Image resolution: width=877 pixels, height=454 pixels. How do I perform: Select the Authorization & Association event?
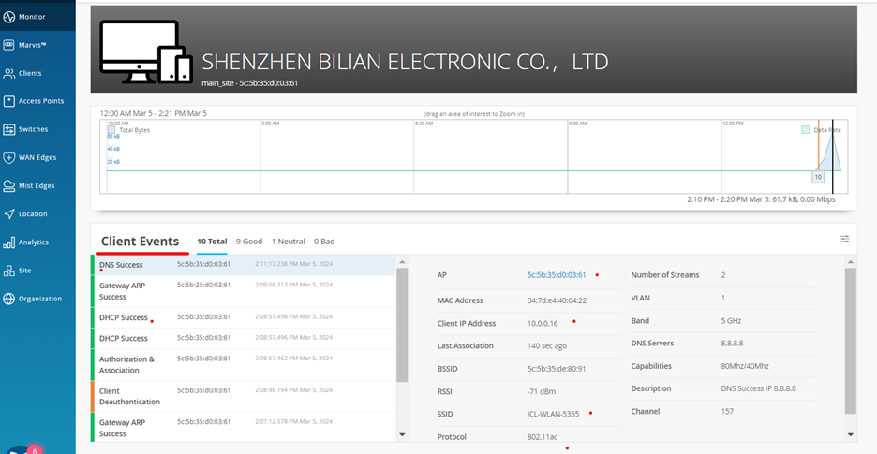pos(244,364)
